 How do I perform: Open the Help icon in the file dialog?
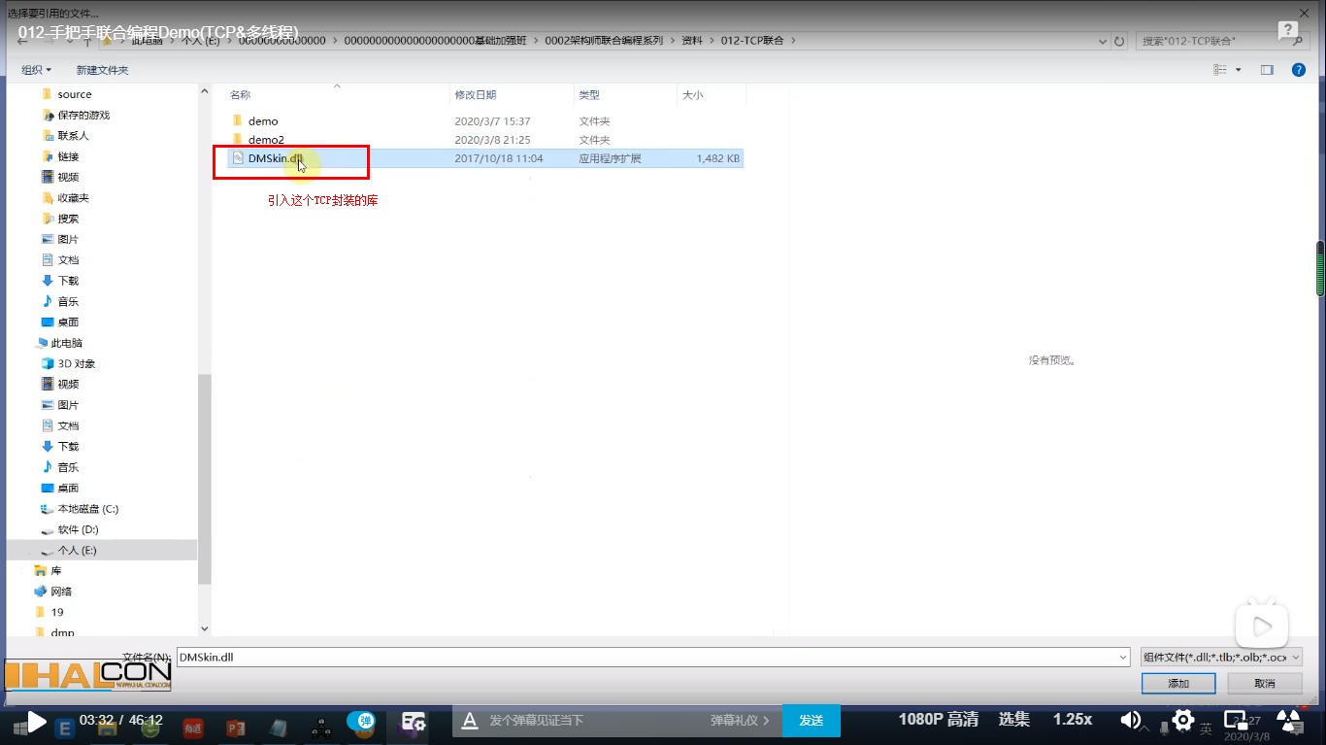tap(1299, 69)
